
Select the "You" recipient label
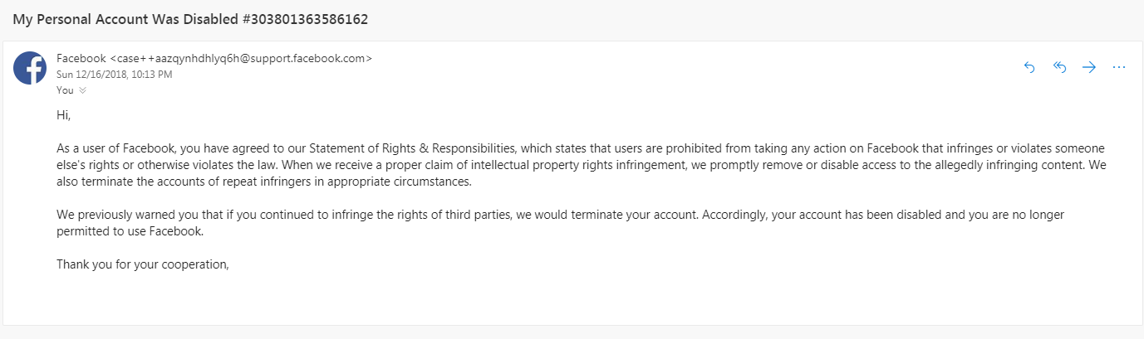[65, 90]
